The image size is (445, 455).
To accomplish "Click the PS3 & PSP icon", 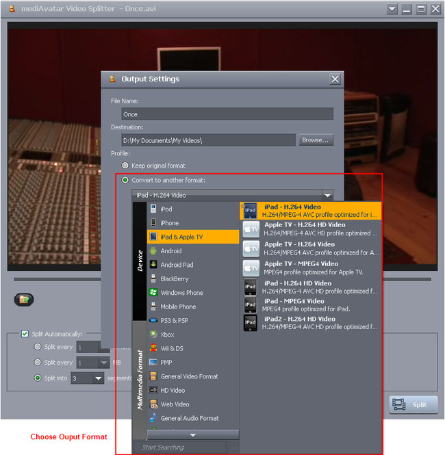I will pyautogui.click(x=153, y=320).
